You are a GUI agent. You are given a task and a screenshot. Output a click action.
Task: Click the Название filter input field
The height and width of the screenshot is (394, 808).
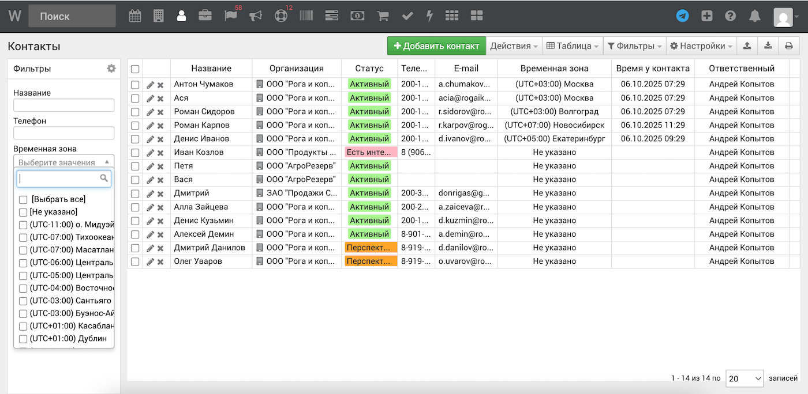tap(63, 105)
